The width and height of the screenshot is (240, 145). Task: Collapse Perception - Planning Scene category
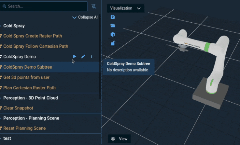pos(31,118)
